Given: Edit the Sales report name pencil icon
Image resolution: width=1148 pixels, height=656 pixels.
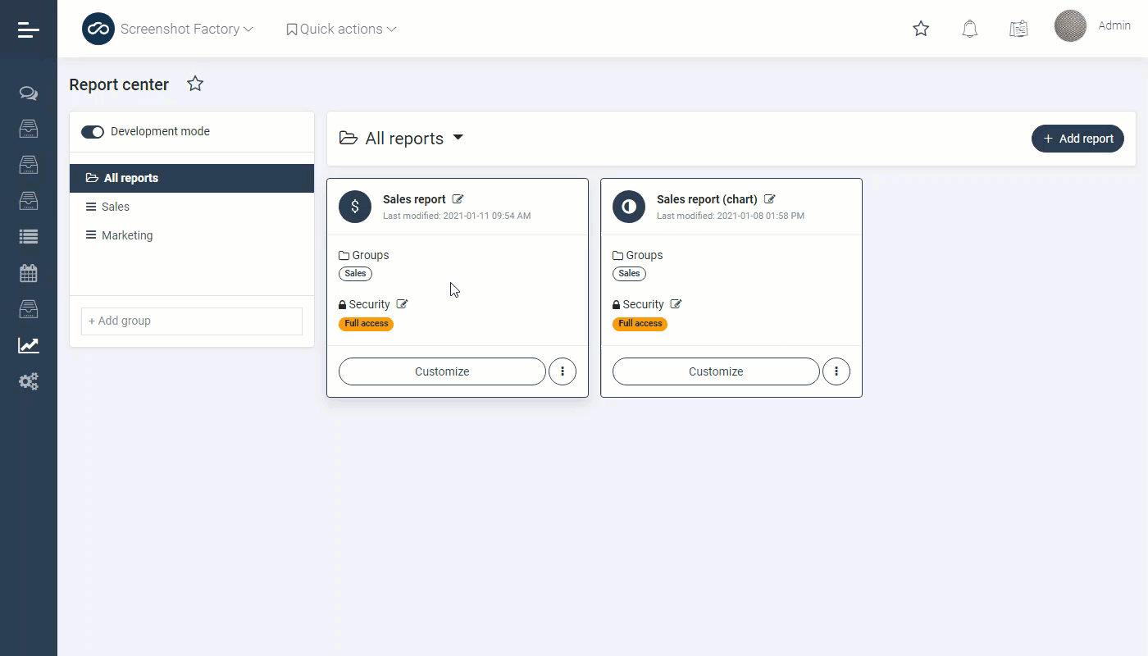Looking at the screenshot, I should coord(458,199).
